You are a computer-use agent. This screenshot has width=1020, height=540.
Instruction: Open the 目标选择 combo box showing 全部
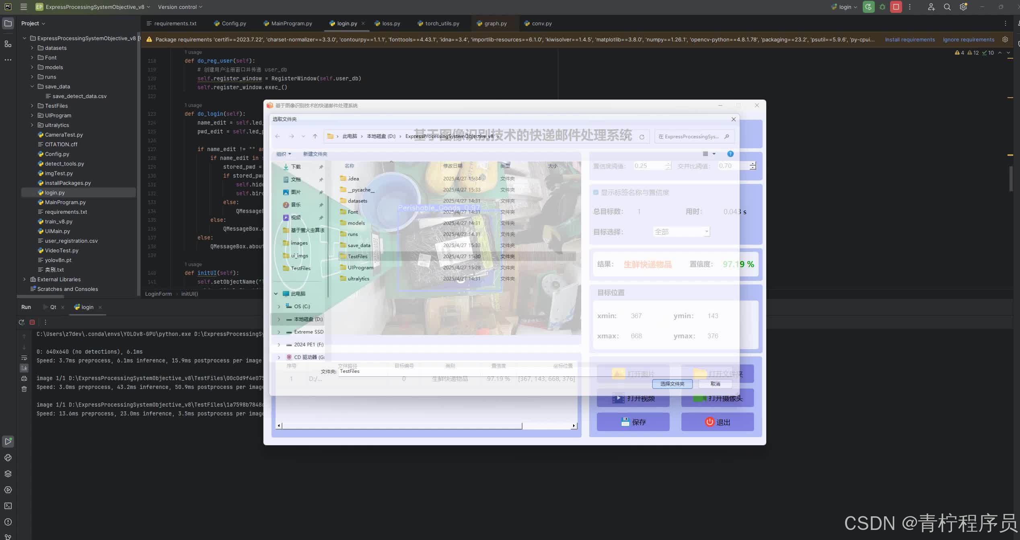[x=681, y=232]
